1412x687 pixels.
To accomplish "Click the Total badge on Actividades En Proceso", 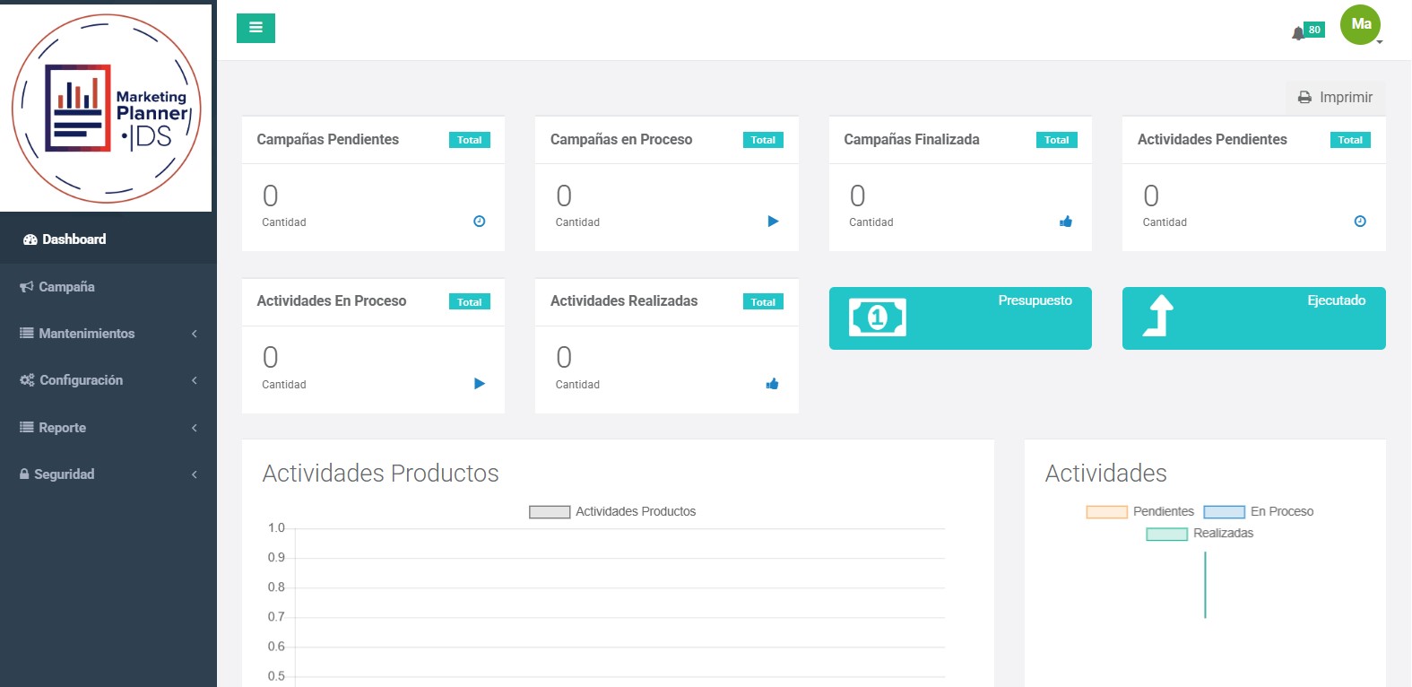I will tap(470, 302).
